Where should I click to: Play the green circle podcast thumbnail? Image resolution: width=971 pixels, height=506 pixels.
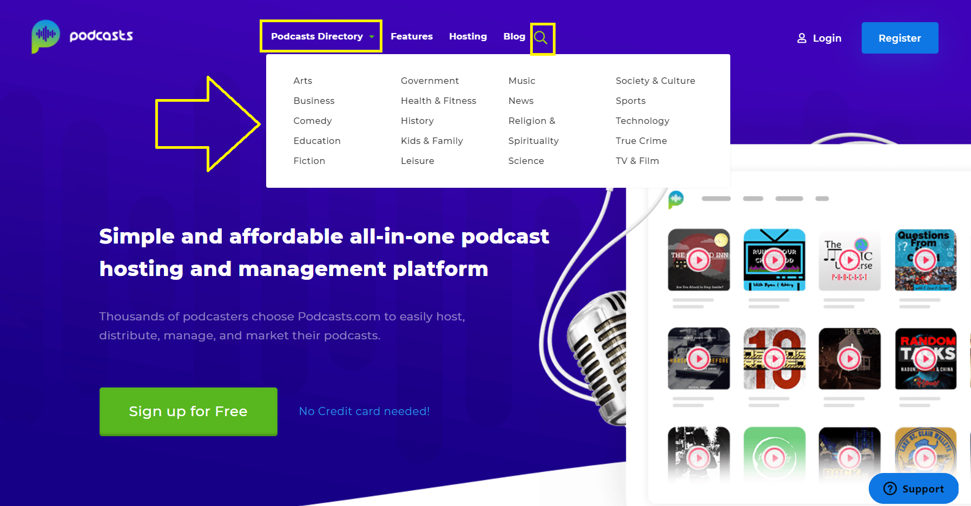click(775, 458)
